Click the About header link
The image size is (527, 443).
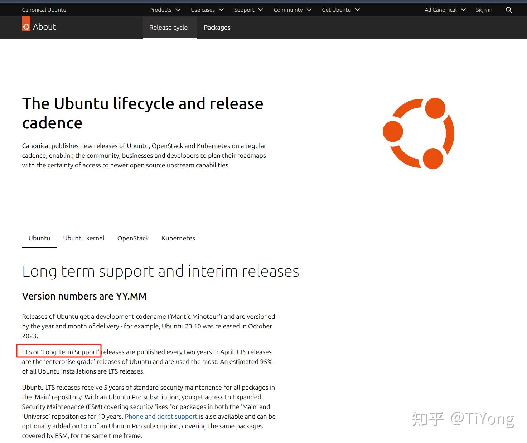(x=44, y=26)
